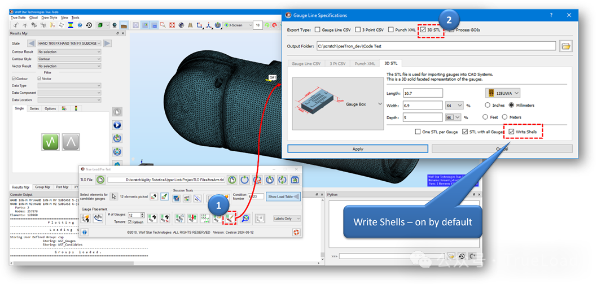Increment the number of Gauges spinner
The width and height of the screenshot is (597, 284).
[x=142, y=213]
